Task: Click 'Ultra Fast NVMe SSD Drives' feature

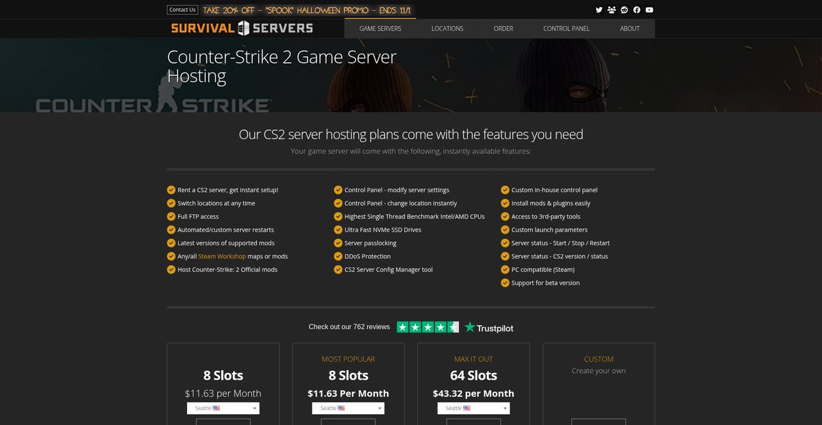Action: pos(383,230)
